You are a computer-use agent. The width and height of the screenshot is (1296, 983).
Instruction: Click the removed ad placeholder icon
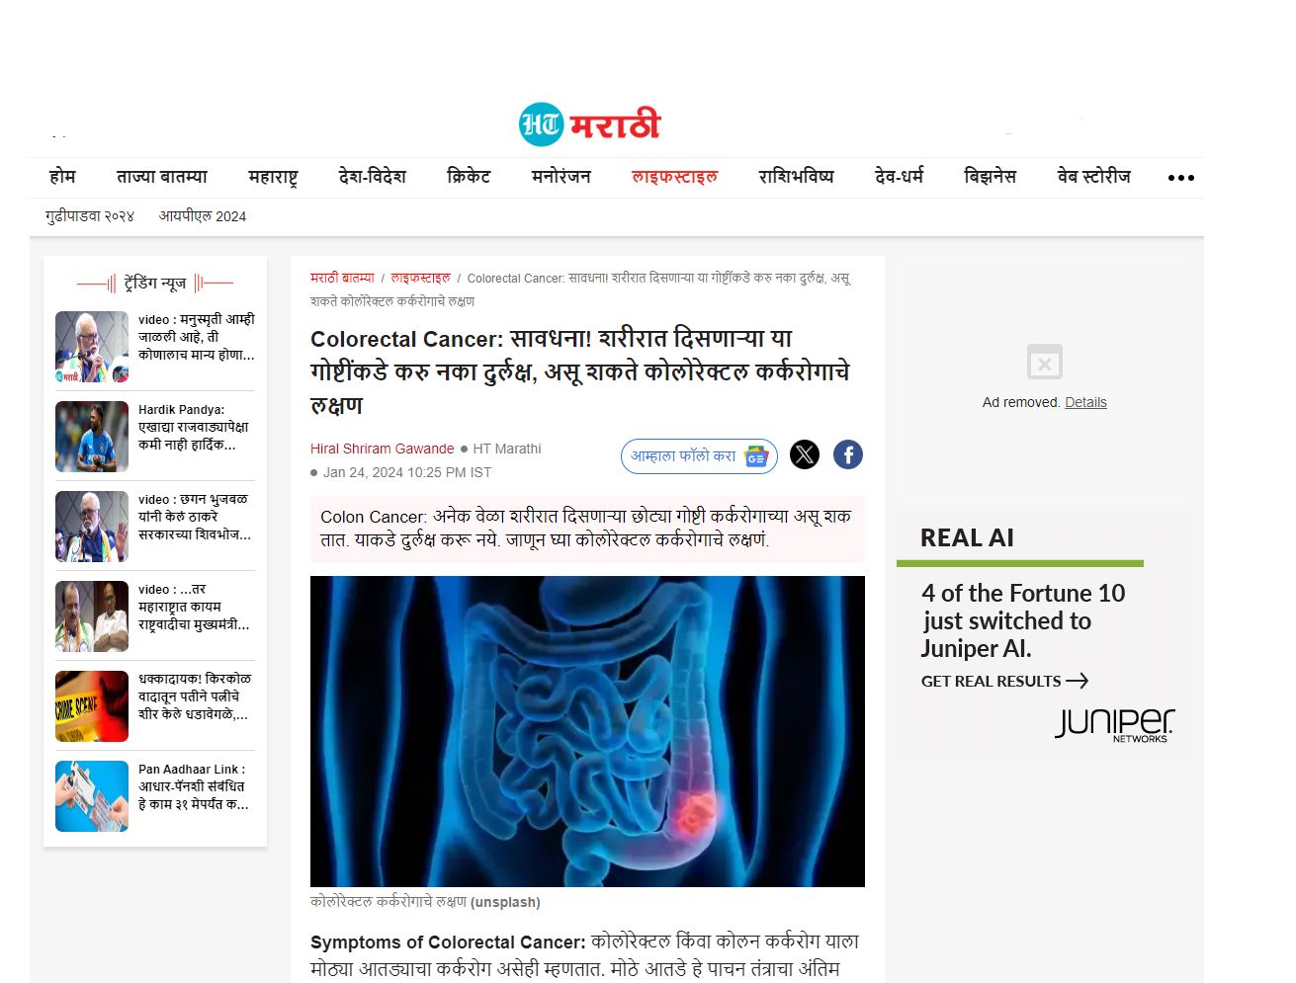click(x=1045, y=362)
